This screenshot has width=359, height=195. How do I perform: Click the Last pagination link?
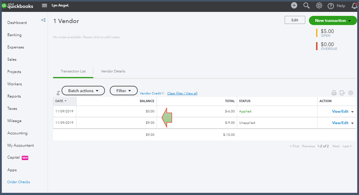347,146
